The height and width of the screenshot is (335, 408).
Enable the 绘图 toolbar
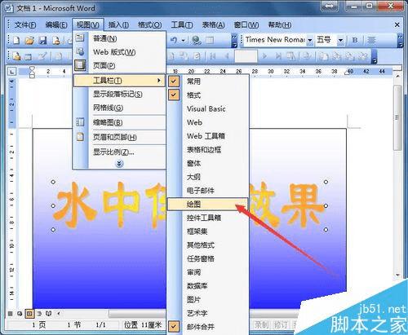pos(207,204)
